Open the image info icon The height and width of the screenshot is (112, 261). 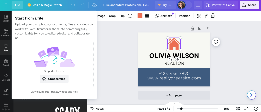pyautogui.click(x=130, y=16)
